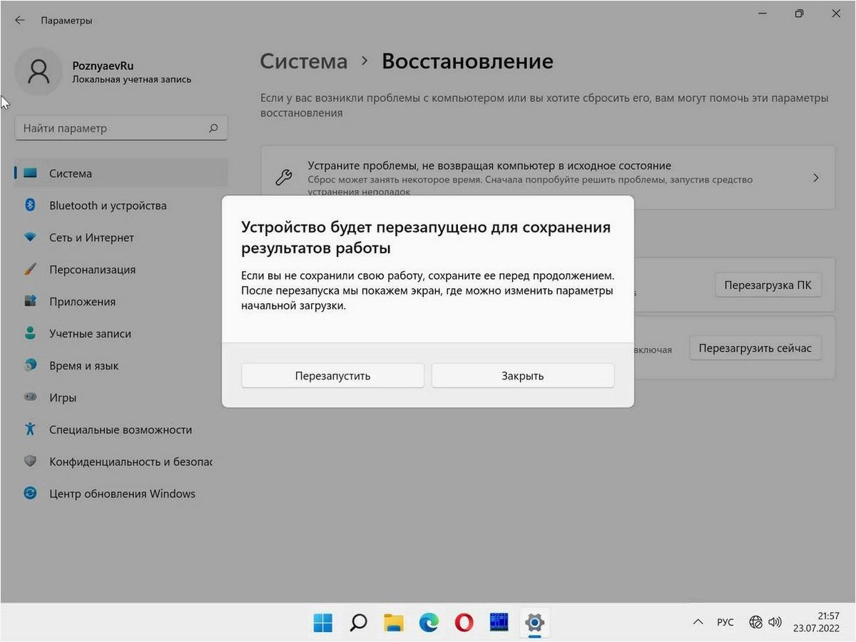Launch Opera browser from taskbar
The width and height of the screenshot is (856, 642).
(464, 623)
